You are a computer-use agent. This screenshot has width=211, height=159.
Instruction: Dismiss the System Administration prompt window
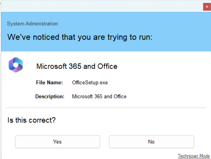click(x=207, y=7)
